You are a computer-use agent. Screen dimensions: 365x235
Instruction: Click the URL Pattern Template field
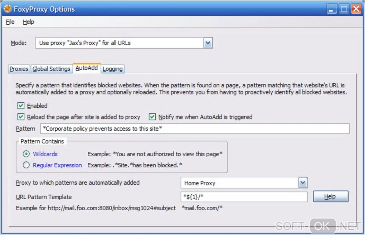tap(244, 197)
